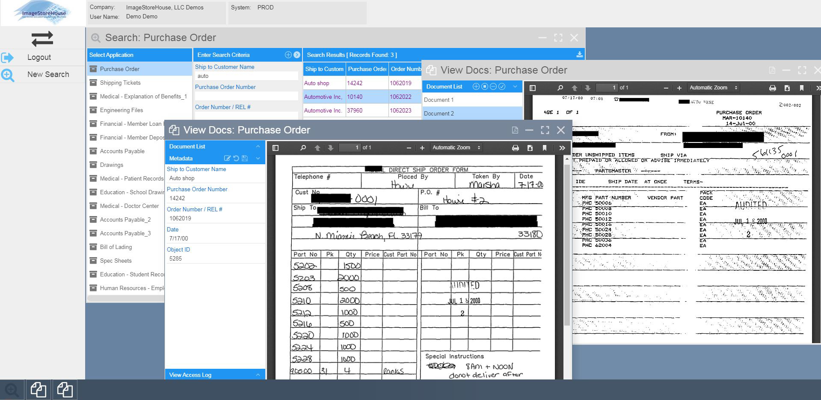The height and width of the screenshot is (400, 821).
Task: Click Logout in the left sidebar
Action: [x=39, y=57]
